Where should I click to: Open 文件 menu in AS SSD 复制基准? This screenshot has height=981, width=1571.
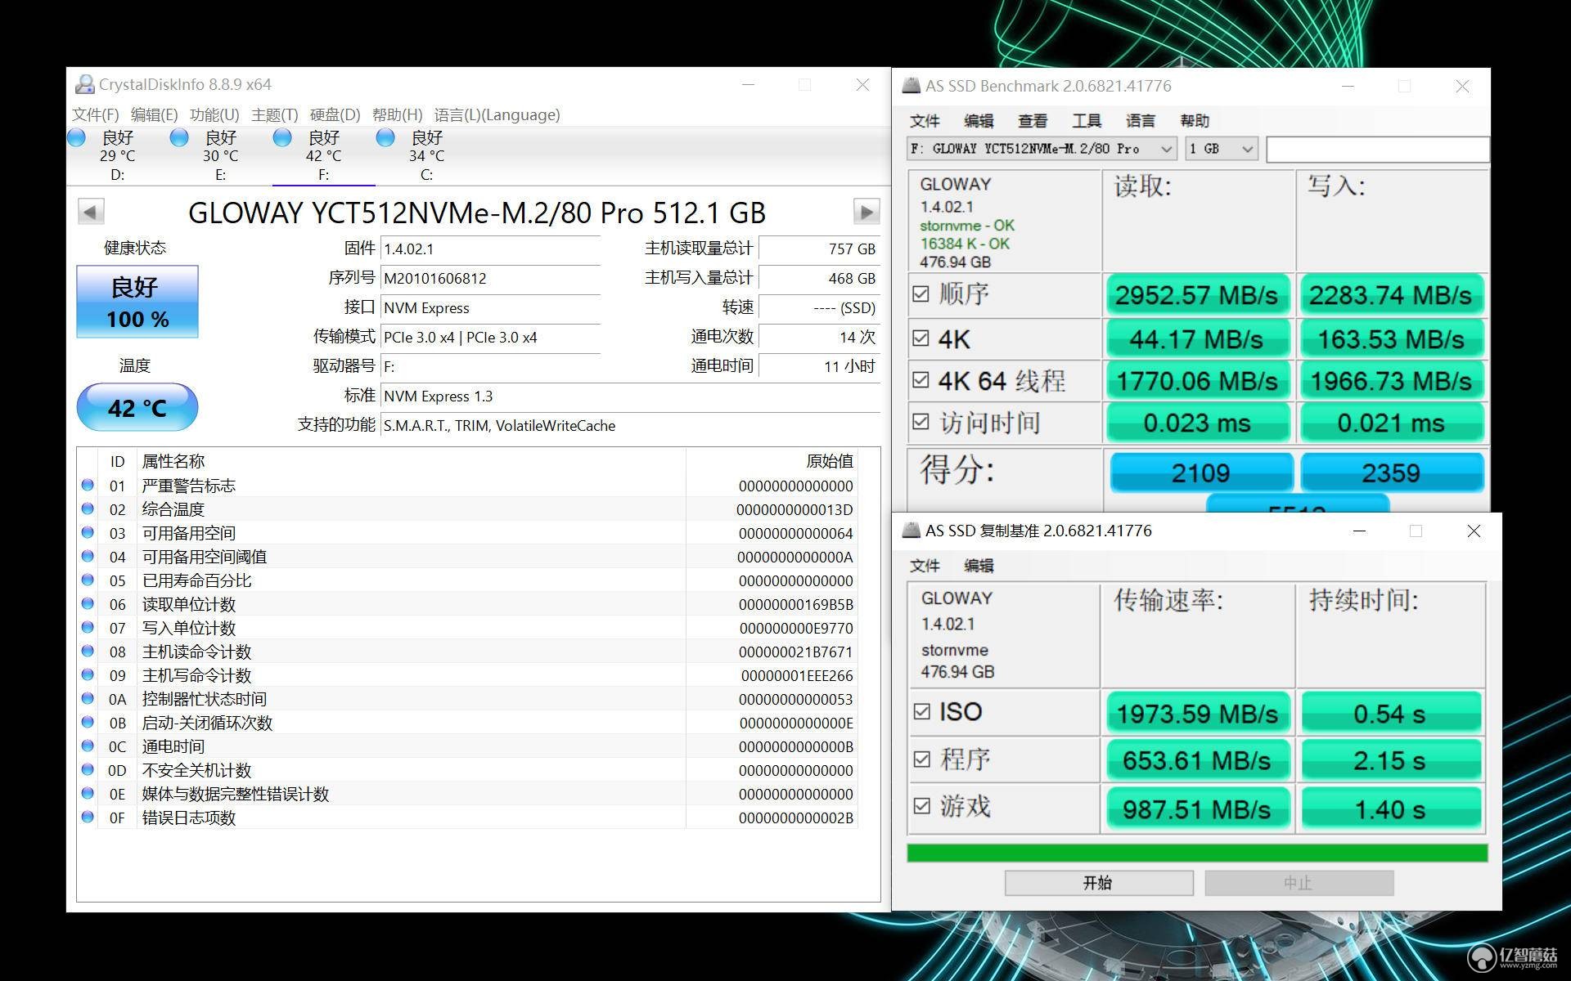click(925, 566)
